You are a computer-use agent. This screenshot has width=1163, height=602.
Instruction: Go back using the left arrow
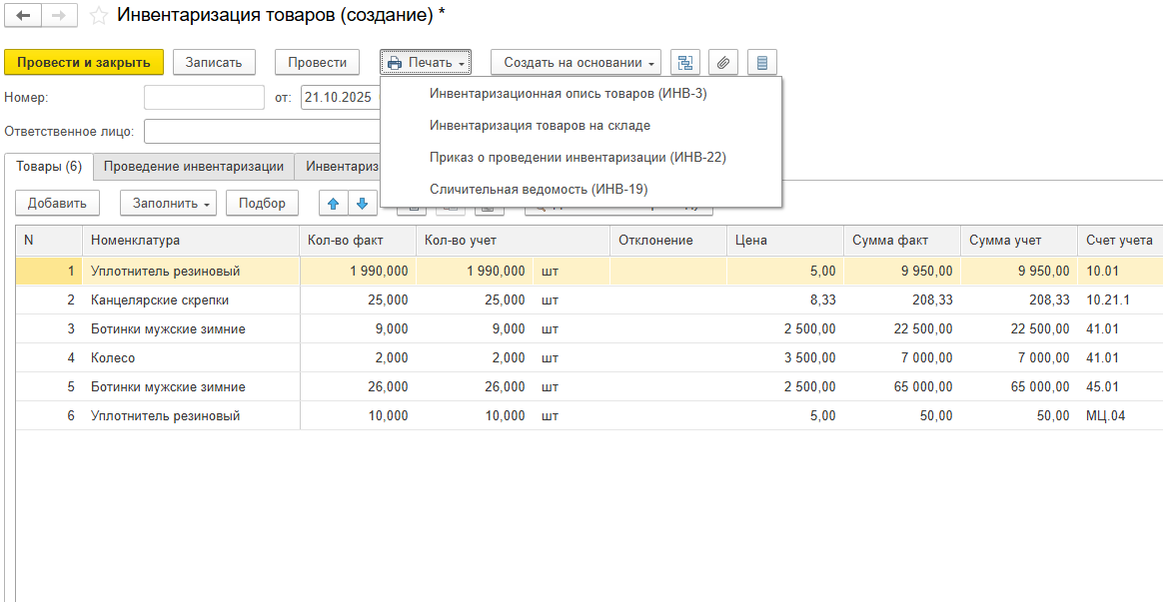tap(24, 16)
